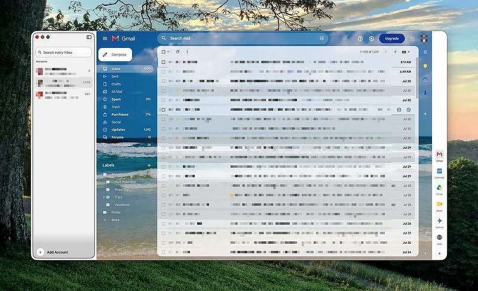This screenshot has width=478, height=291.
Task: Open Gmail Support help icon
Action: point(360,38)
